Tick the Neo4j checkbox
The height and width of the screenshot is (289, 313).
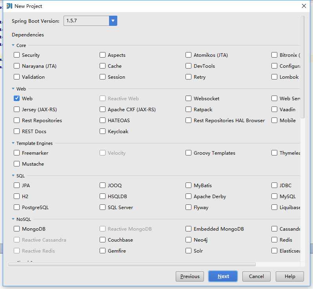point(188,240)
